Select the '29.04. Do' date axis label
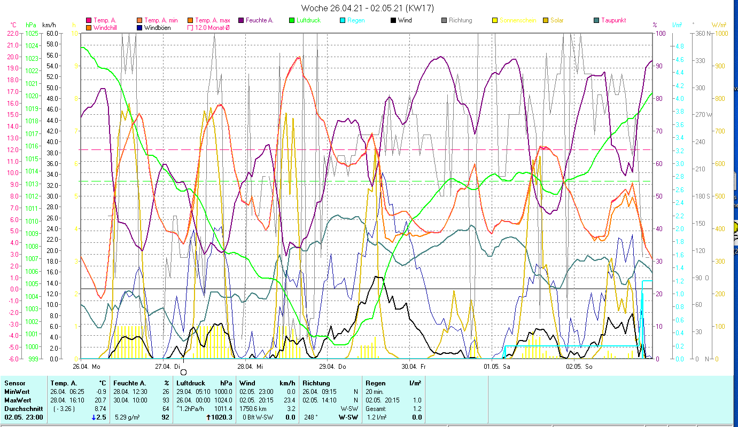This screenshot has width=738, height=427. [x=332, y=367]
